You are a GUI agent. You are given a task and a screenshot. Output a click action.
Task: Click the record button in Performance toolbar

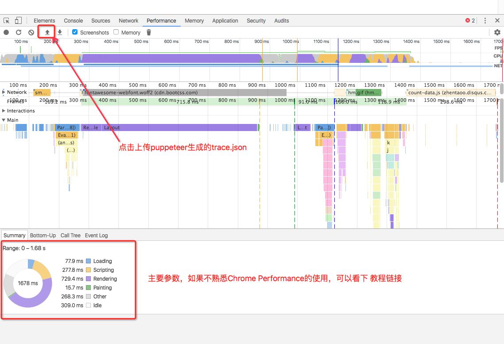click(x=6, y=32)
